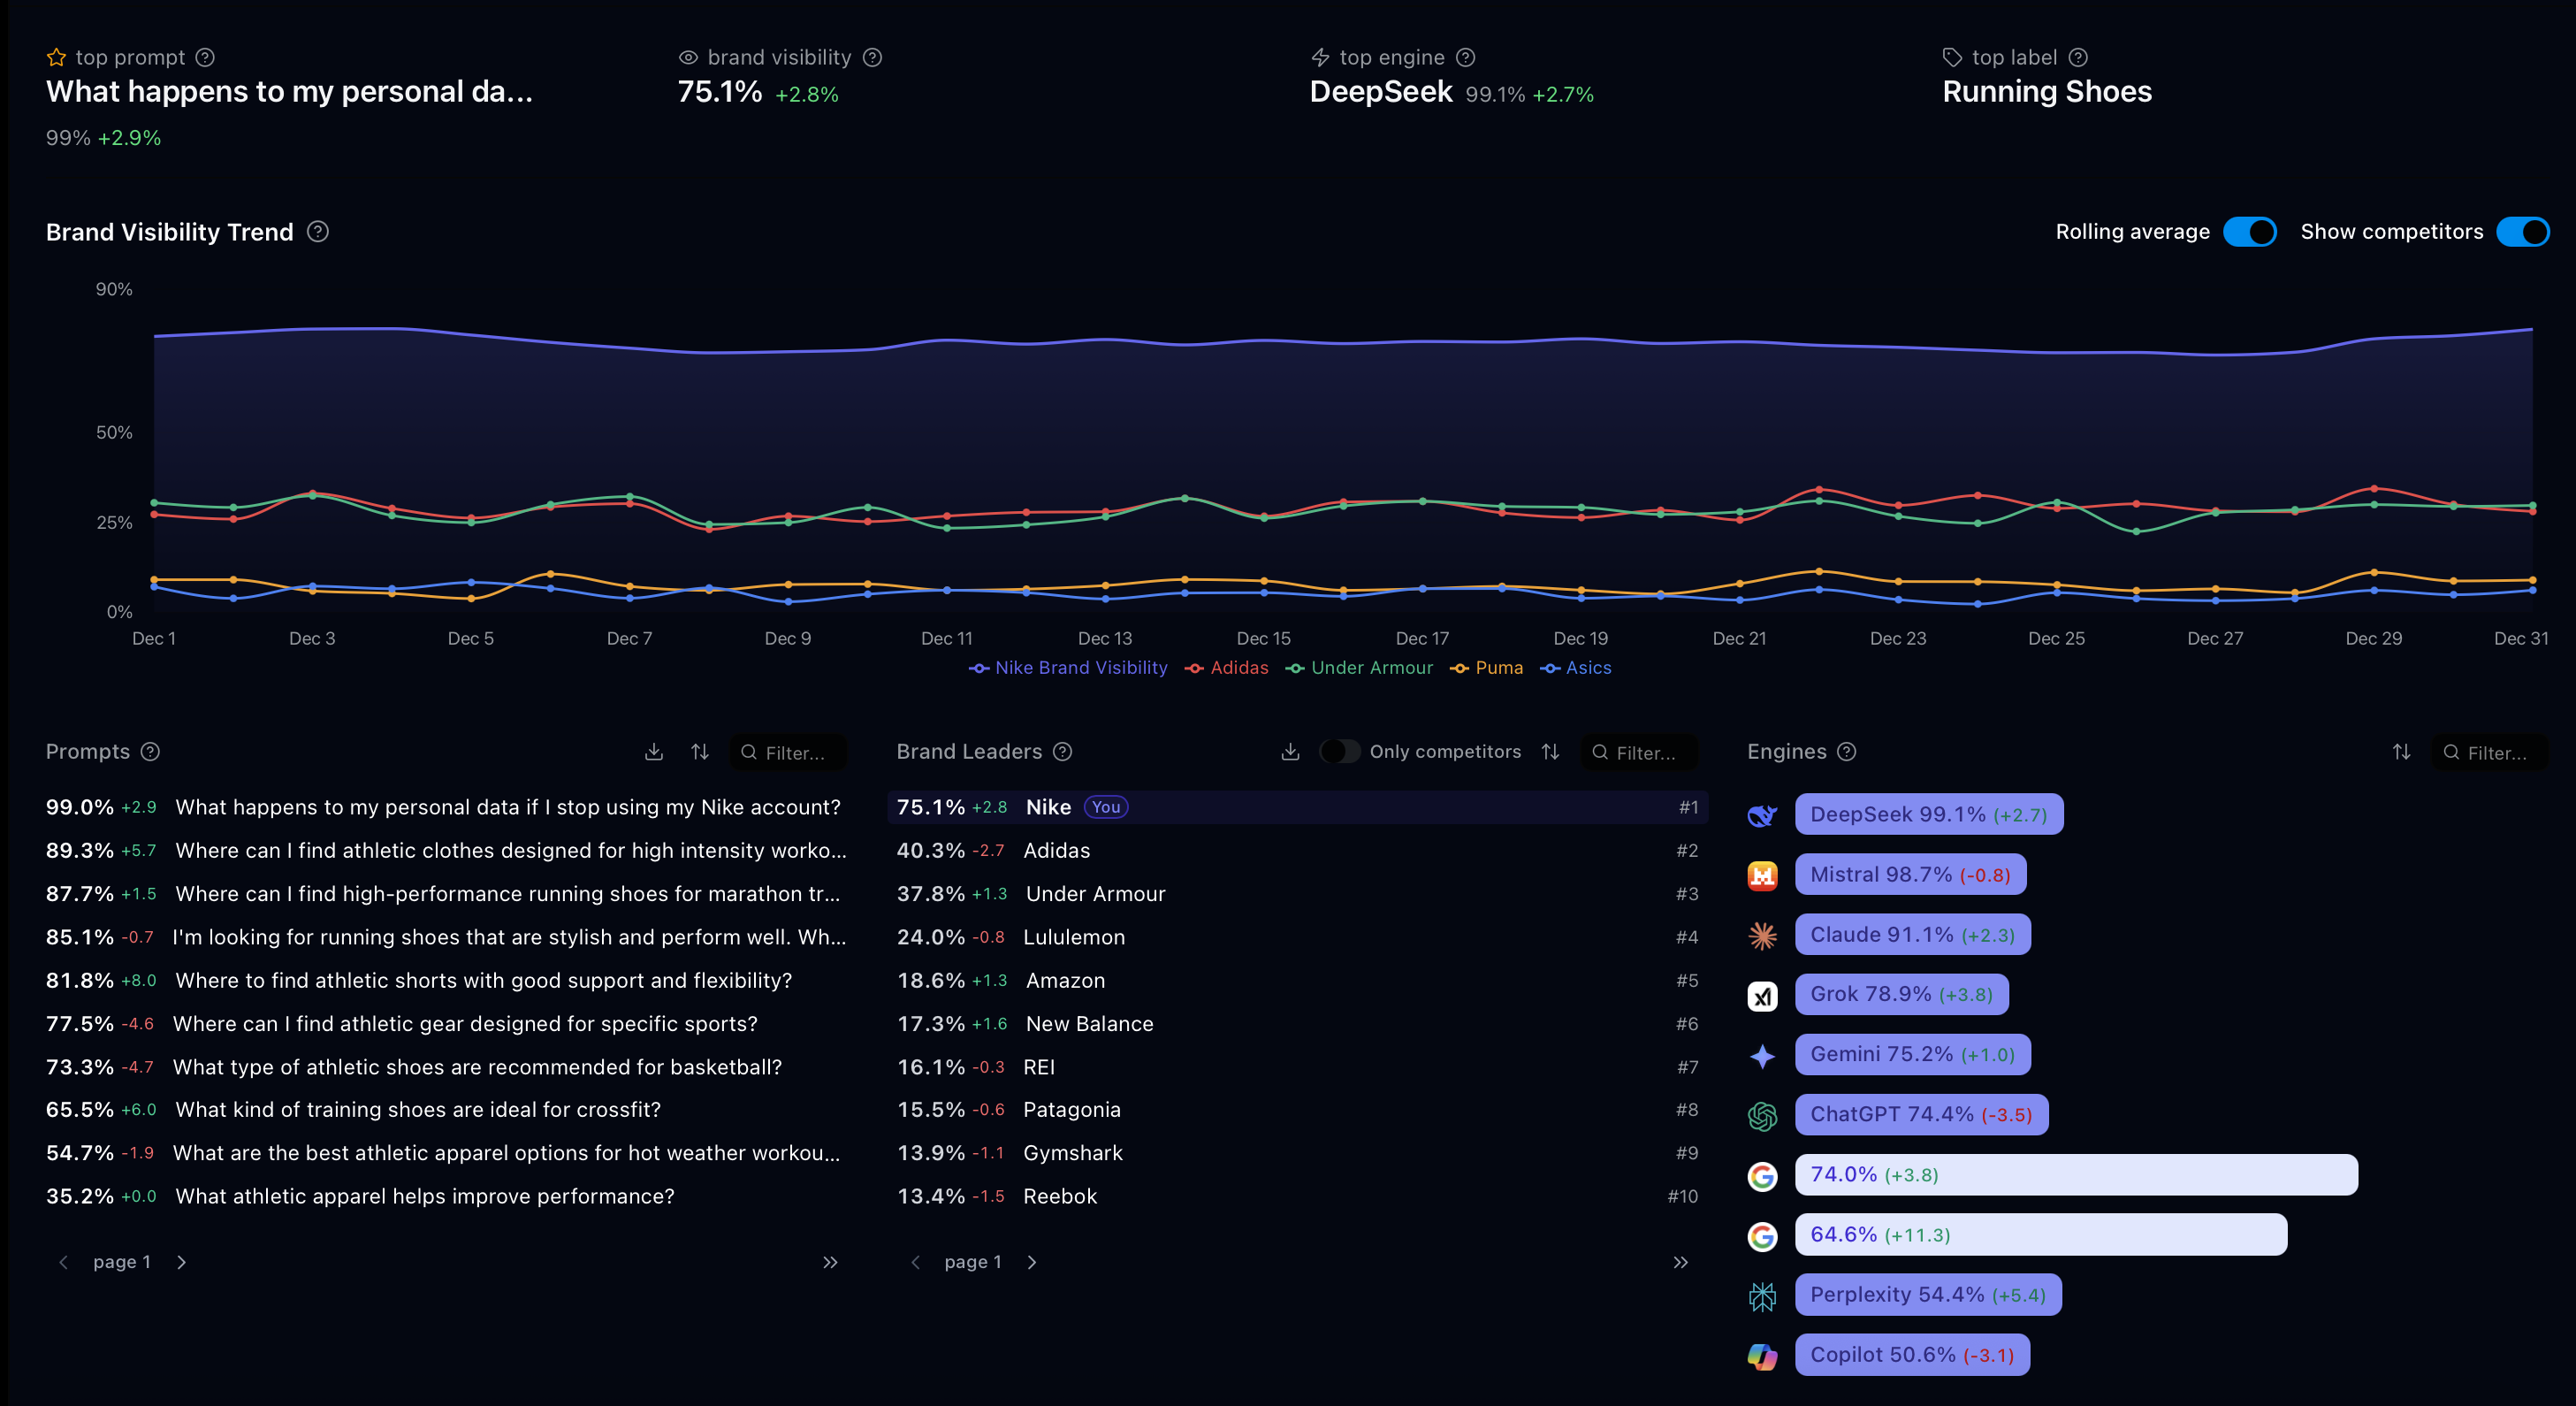
Task: Go to next page in the Prompts list
Action: (x=182, y=1262)
